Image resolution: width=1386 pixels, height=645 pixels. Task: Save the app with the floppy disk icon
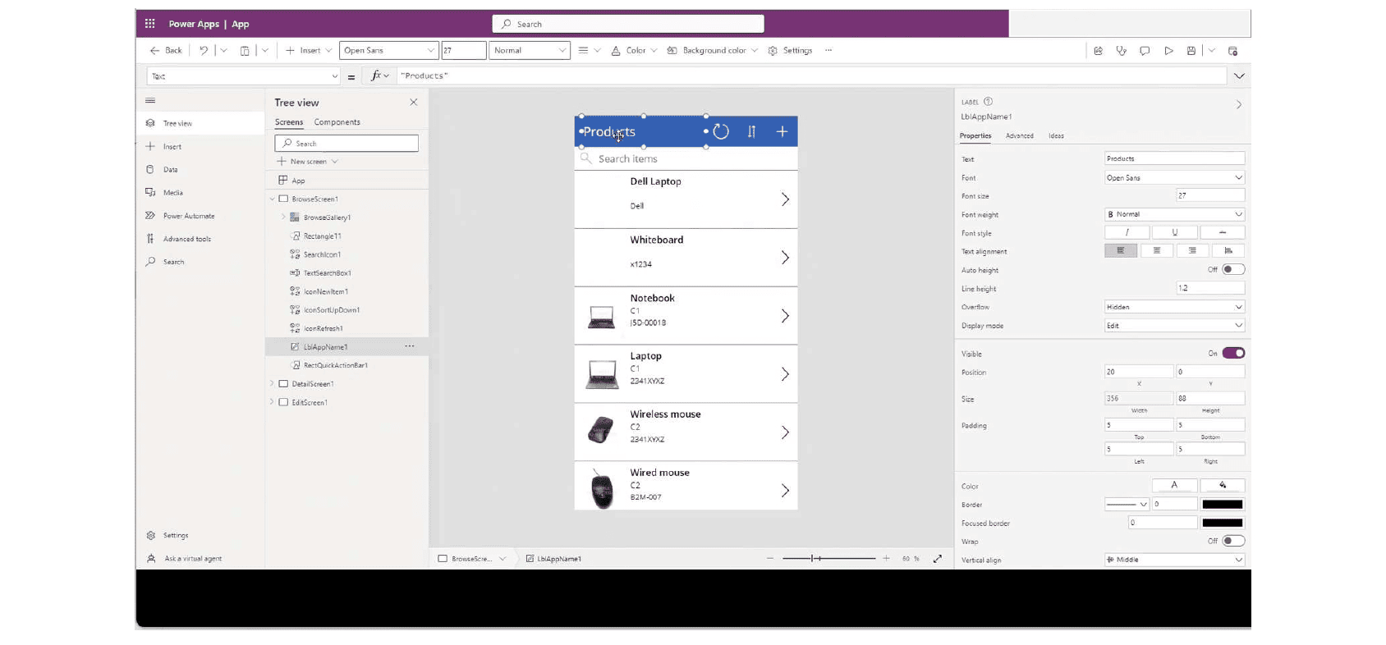tap(1191, 50)
